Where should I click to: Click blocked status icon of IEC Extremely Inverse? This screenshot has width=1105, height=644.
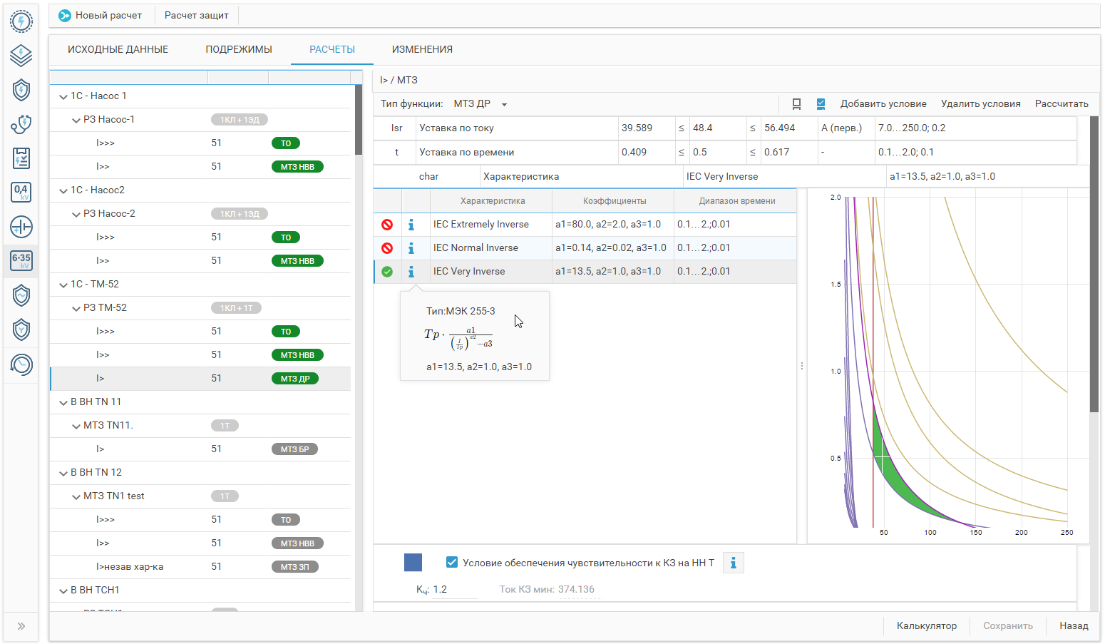click(x=387, y=225)
